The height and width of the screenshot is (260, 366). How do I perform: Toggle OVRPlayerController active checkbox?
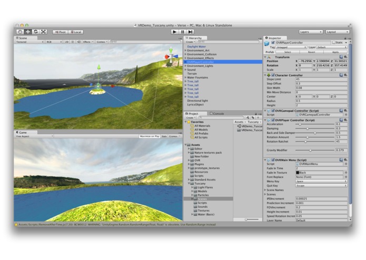[273, 43]
